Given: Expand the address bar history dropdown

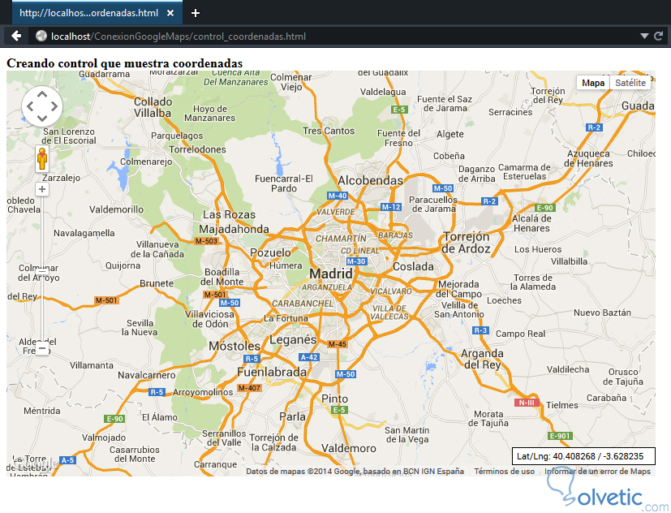Looking at the screenshot, I should click(644, 37).
